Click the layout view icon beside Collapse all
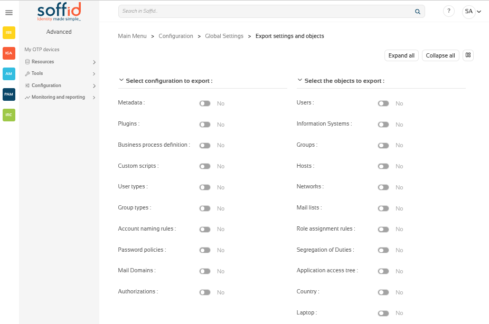This screenshot has width=489, height=324. 468,55
